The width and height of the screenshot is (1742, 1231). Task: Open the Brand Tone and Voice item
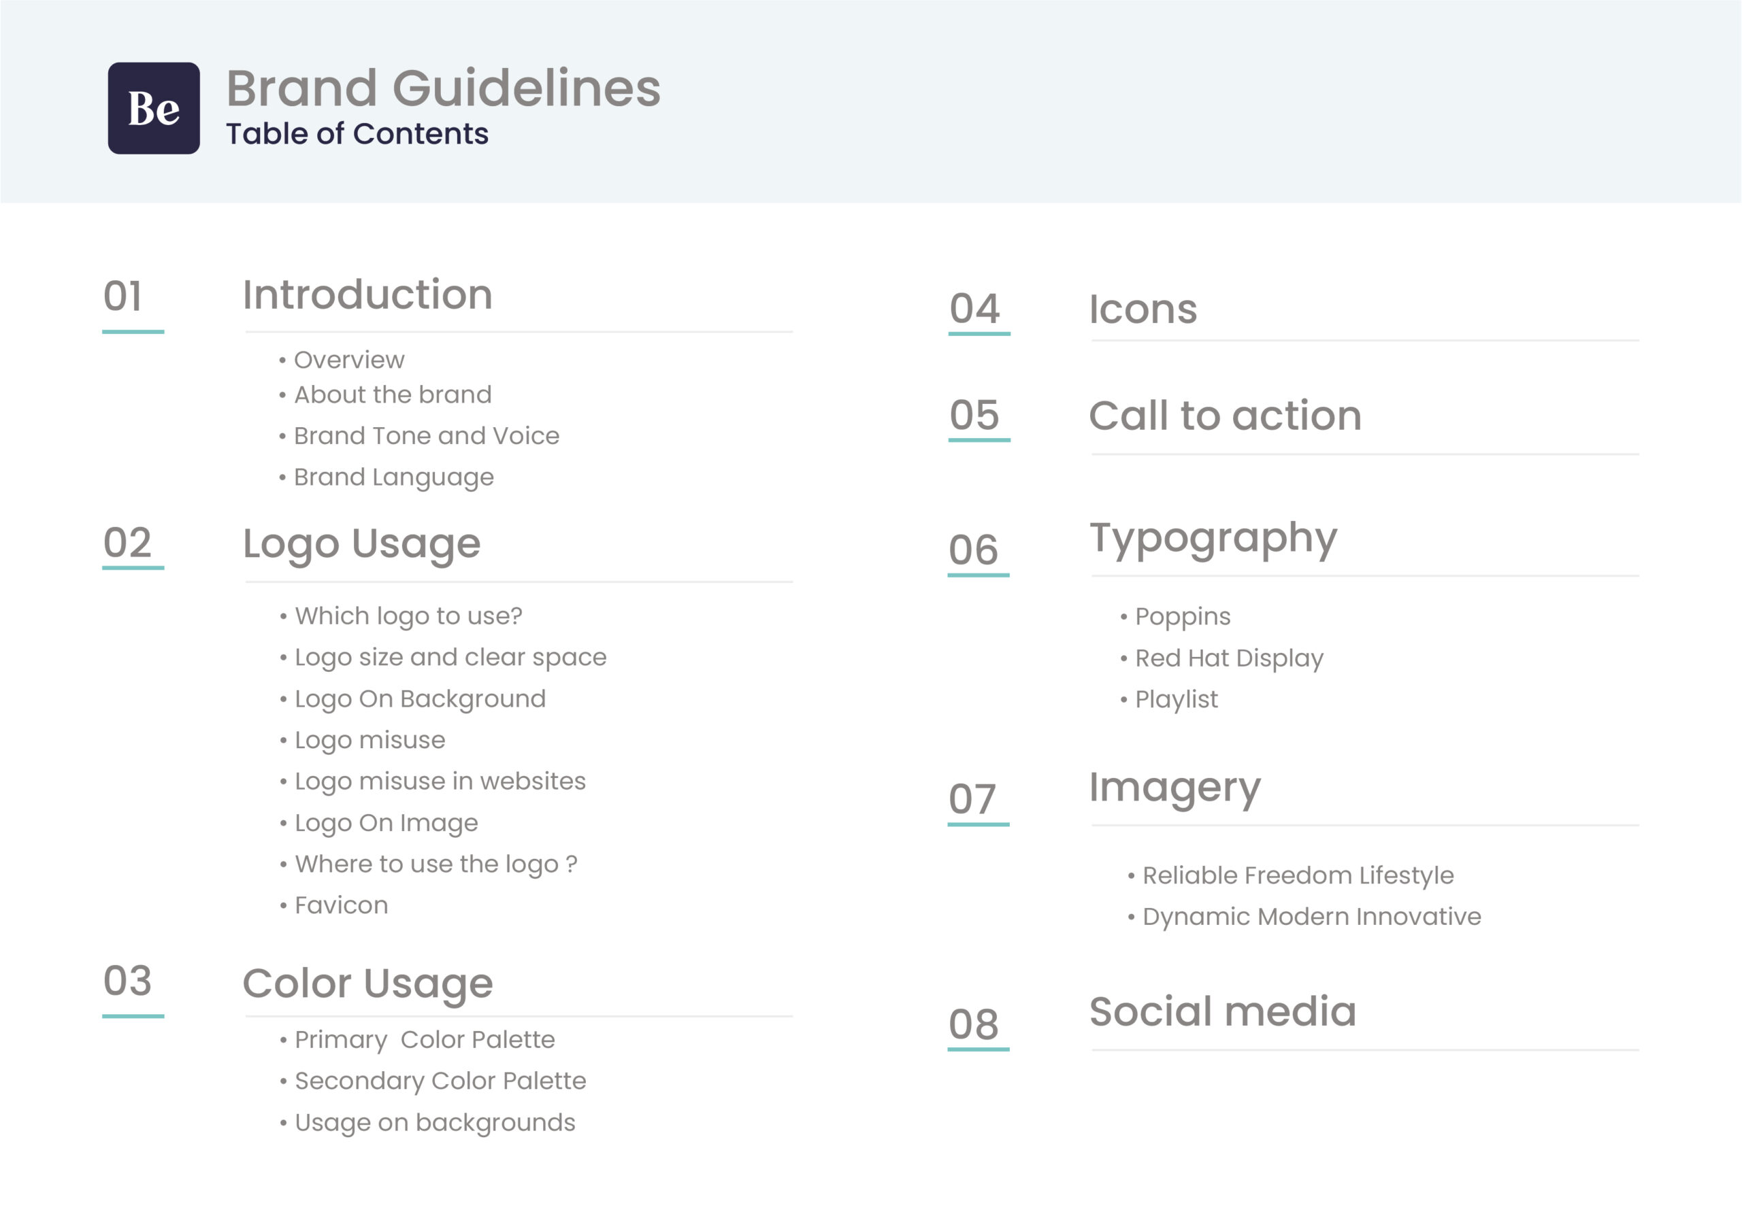point(427,435)
